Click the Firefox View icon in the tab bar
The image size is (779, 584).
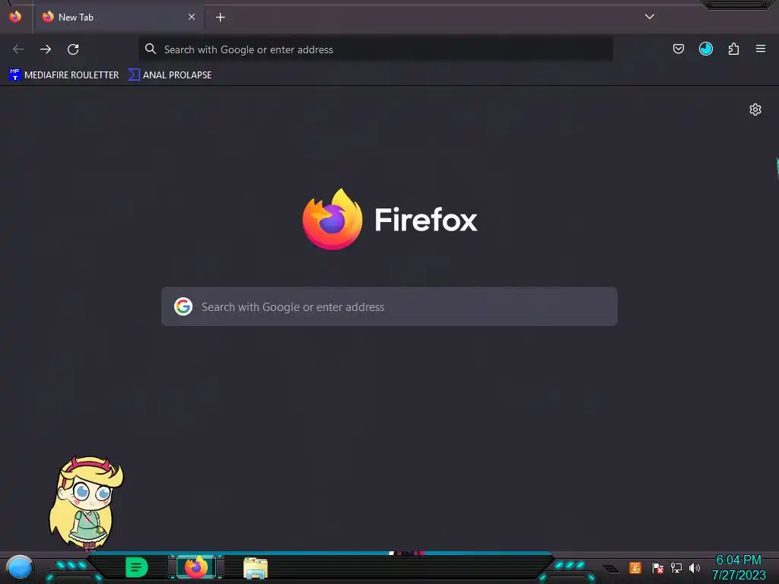point(15,17)
